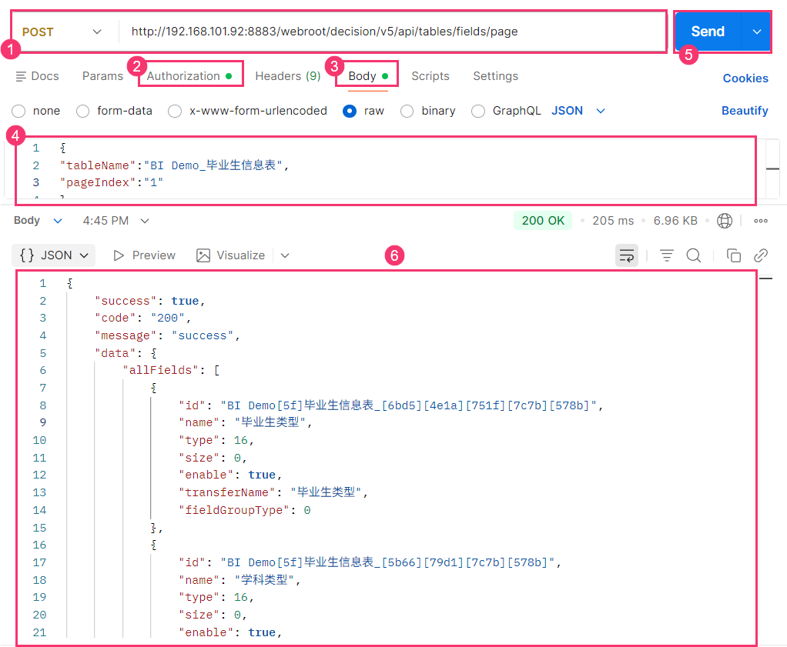
Task: Click response line number 17
Action: tap(39, 562)
